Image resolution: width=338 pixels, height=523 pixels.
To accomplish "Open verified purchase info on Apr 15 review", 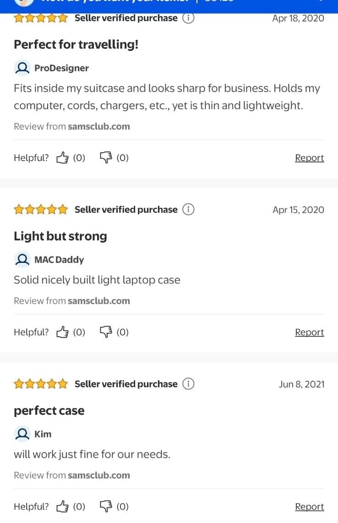I will click(188, 210).
